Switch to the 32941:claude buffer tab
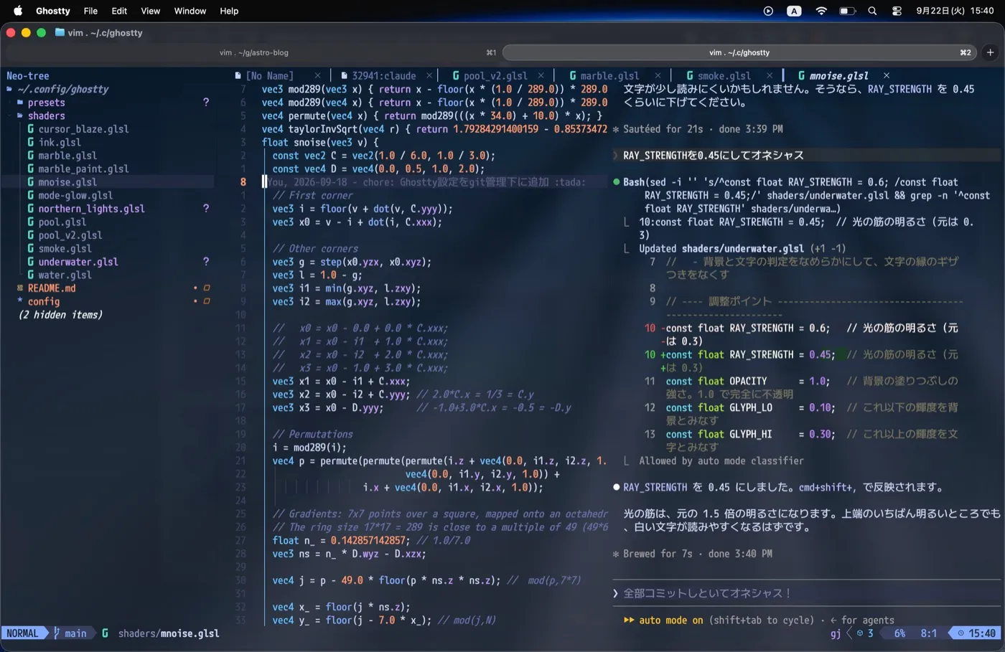 tap(383, 75)
